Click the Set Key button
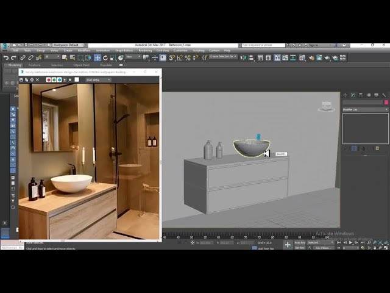Screen dimensions: 390x293 pos(300,248)
